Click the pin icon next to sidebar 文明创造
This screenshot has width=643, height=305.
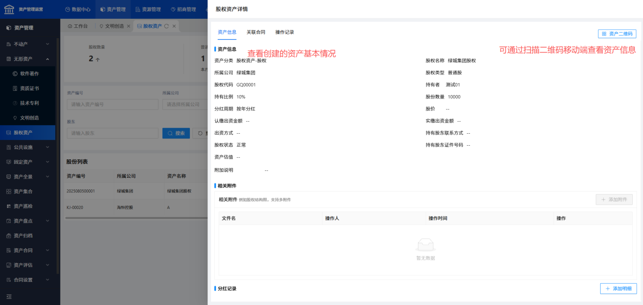point(15,118)
